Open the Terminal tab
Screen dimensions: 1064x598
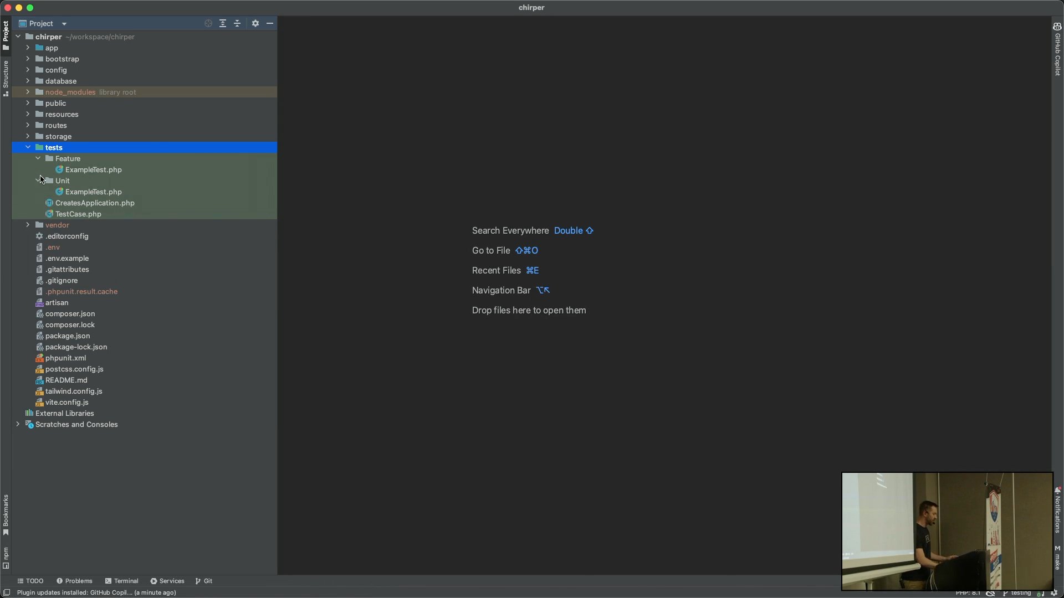pyautogui.click(x=122, y=581)
